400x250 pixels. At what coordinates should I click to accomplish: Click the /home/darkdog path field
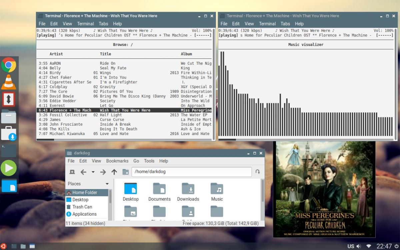(192, 172)
